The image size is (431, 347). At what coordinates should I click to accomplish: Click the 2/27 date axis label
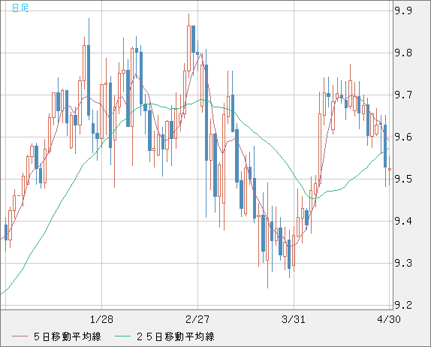coord(197,319)
